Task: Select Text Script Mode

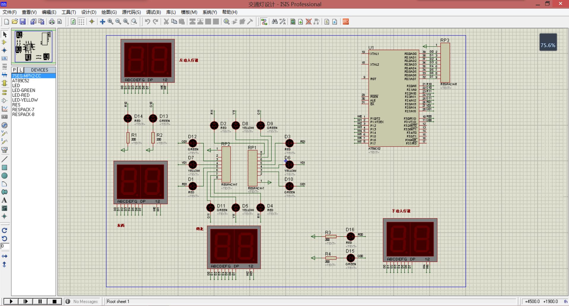Action: tap(4, 66)
